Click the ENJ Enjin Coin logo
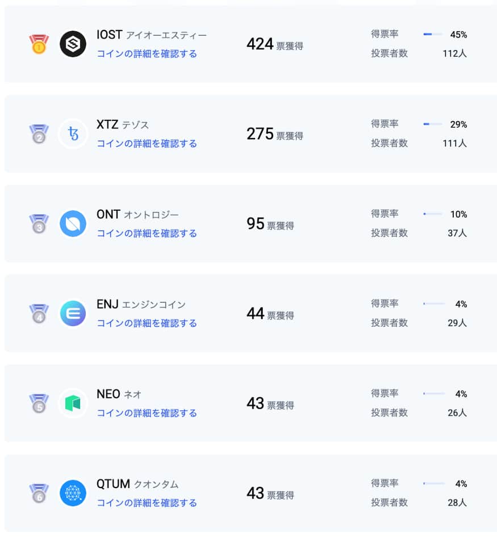This screenshot has height=537, width=497. tap(73, 313)
